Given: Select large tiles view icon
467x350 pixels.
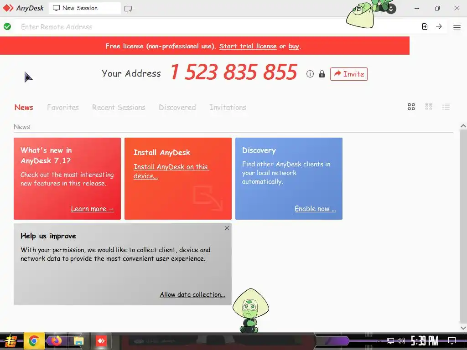Looking at the screenshot, I should 411,107.
